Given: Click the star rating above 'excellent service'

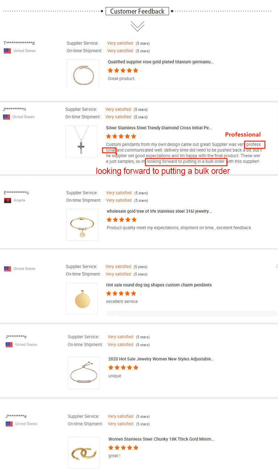Looking at the screenshot, I should 121,293.
